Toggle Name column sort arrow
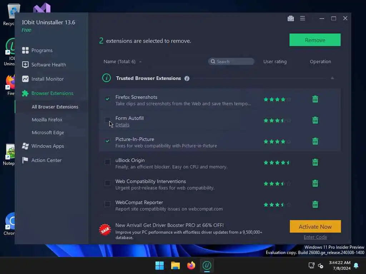366x274 pixels. pyautogui.click(x=140, y=62)
